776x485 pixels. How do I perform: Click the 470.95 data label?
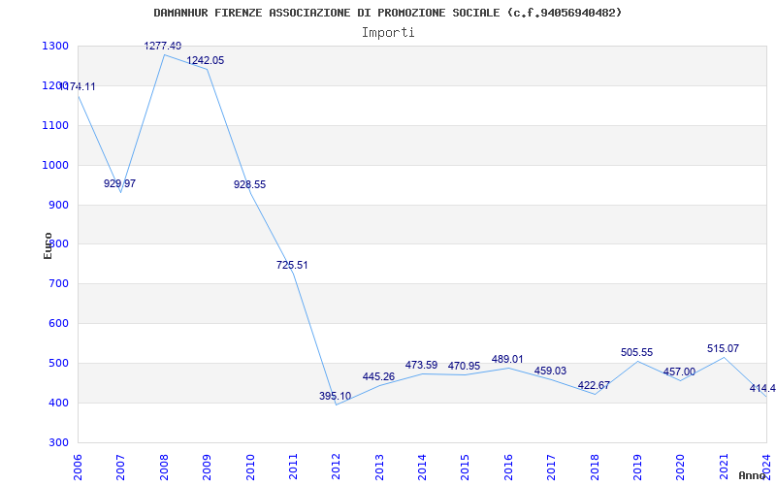(x=464, y=367)
